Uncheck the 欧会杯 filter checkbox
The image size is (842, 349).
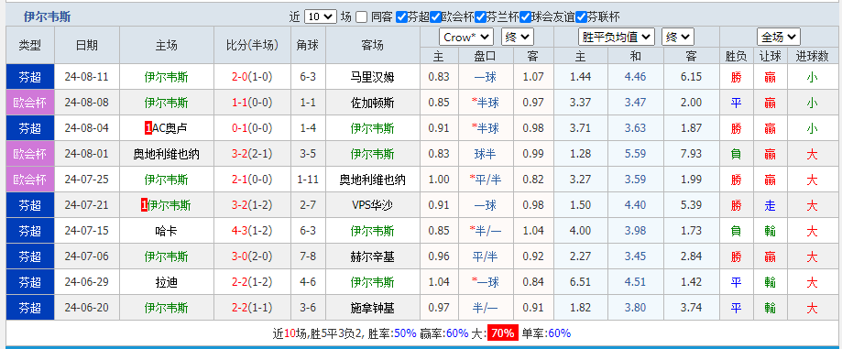pyautogui.click(x=435, y=17)
